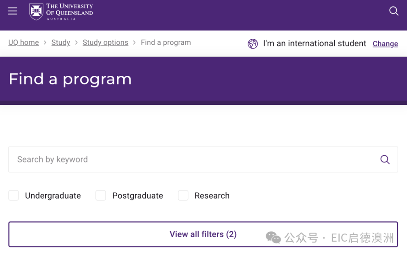Screen dimensions: 407x254
Task: Click the University of Queensland logo
Action: (x=61, y=12)
